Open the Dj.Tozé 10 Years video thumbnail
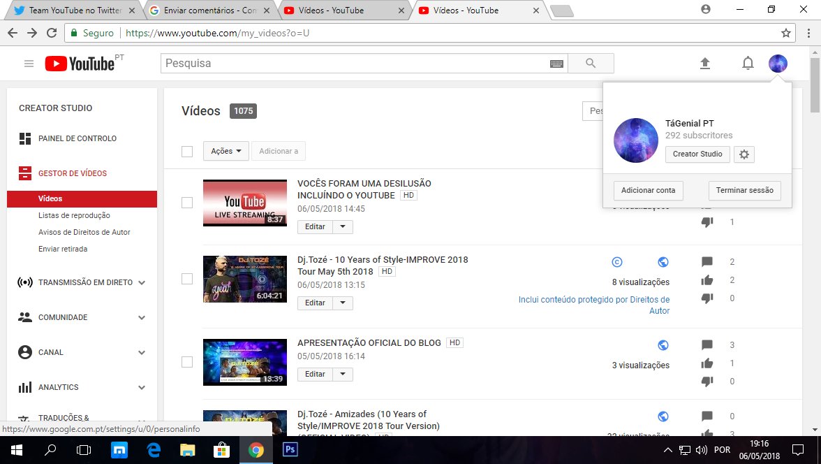The height and width of the screenshot is (464, 821). [x=245, y=279]
